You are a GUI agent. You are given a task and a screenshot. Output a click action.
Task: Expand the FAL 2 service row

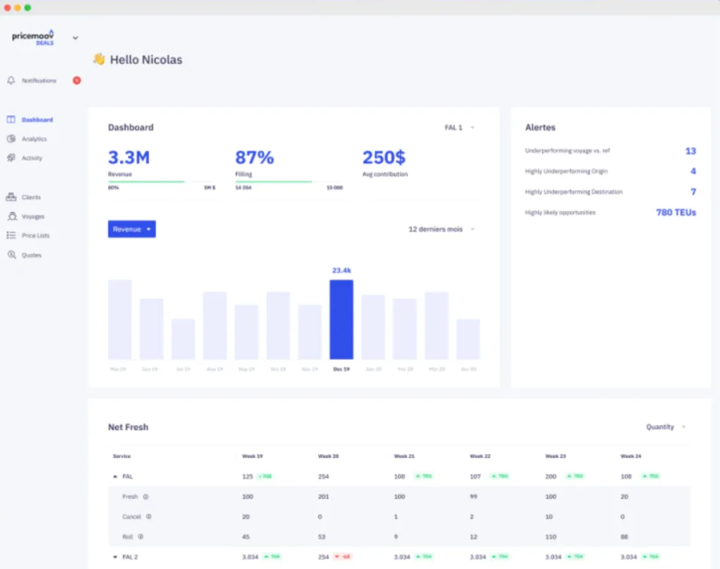click(x=115, y=557)
